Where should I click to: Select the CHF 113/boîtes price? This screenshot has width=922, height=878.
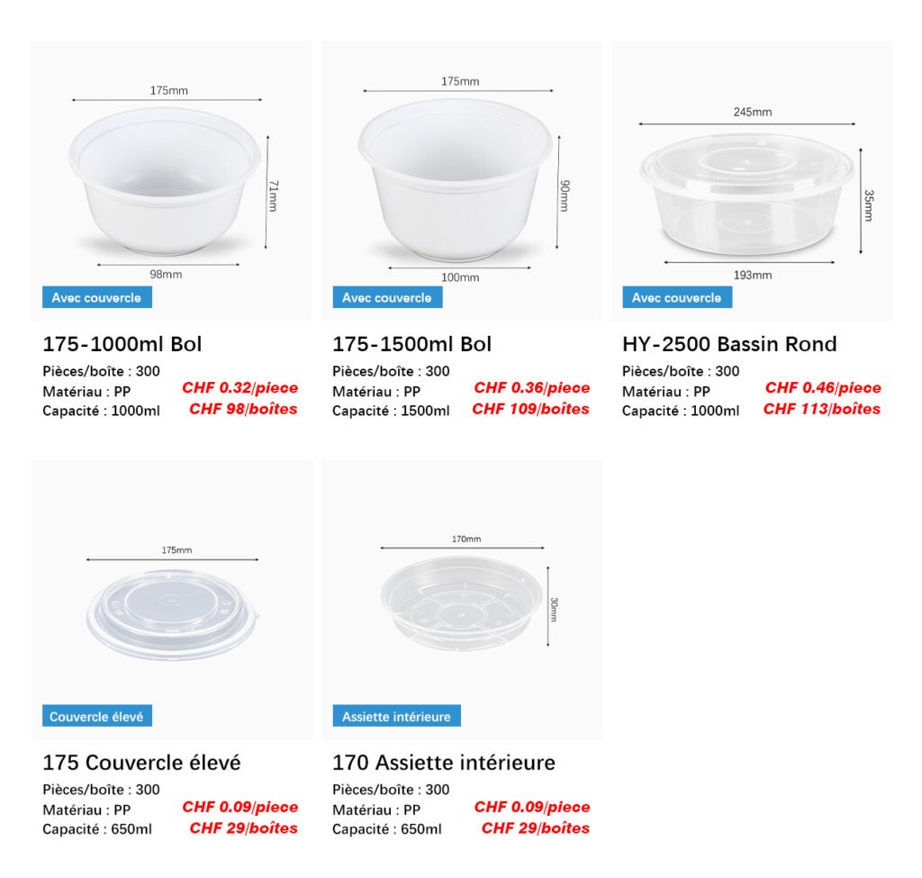coord(822,410)
